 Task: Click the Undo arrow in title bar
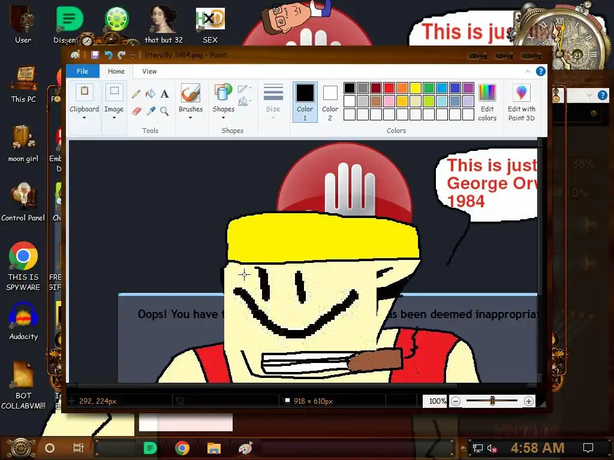tap(109, 55)
